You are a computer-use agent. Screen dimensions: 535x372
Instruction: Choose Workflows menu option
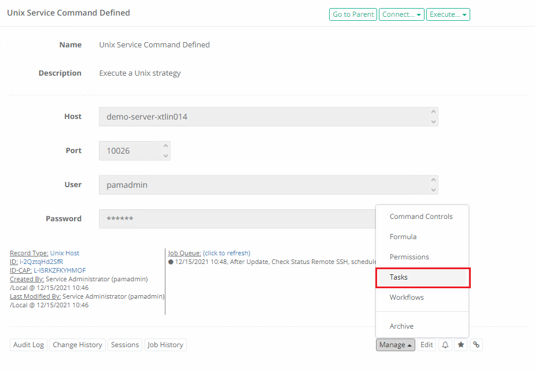407,297
